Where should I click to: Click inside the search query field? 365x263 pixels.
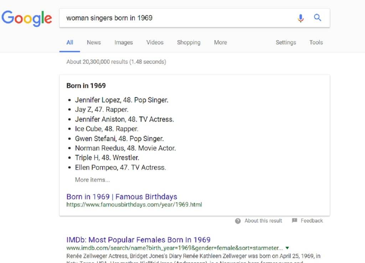pyautogui.click(x=178, y=18)
